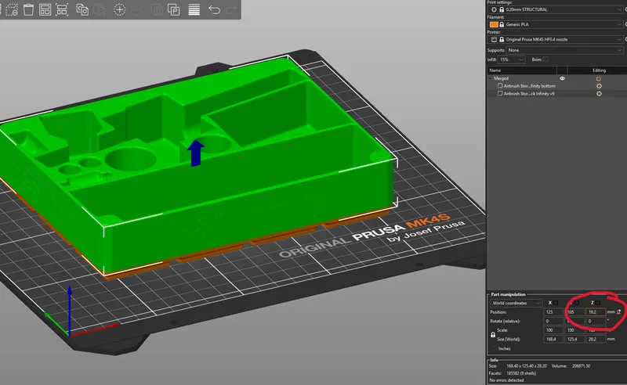Click the Copy toolbar icon

[82, 9]
